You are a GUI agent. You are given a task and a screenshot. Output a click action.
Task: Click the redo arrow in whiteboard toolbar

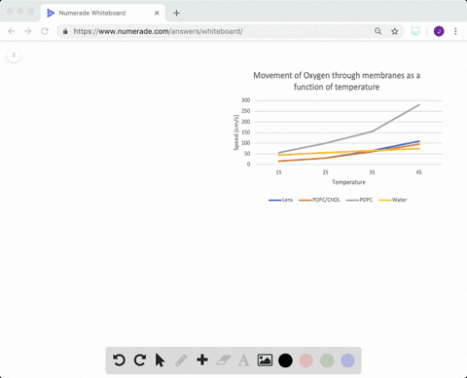coord(140,360)
